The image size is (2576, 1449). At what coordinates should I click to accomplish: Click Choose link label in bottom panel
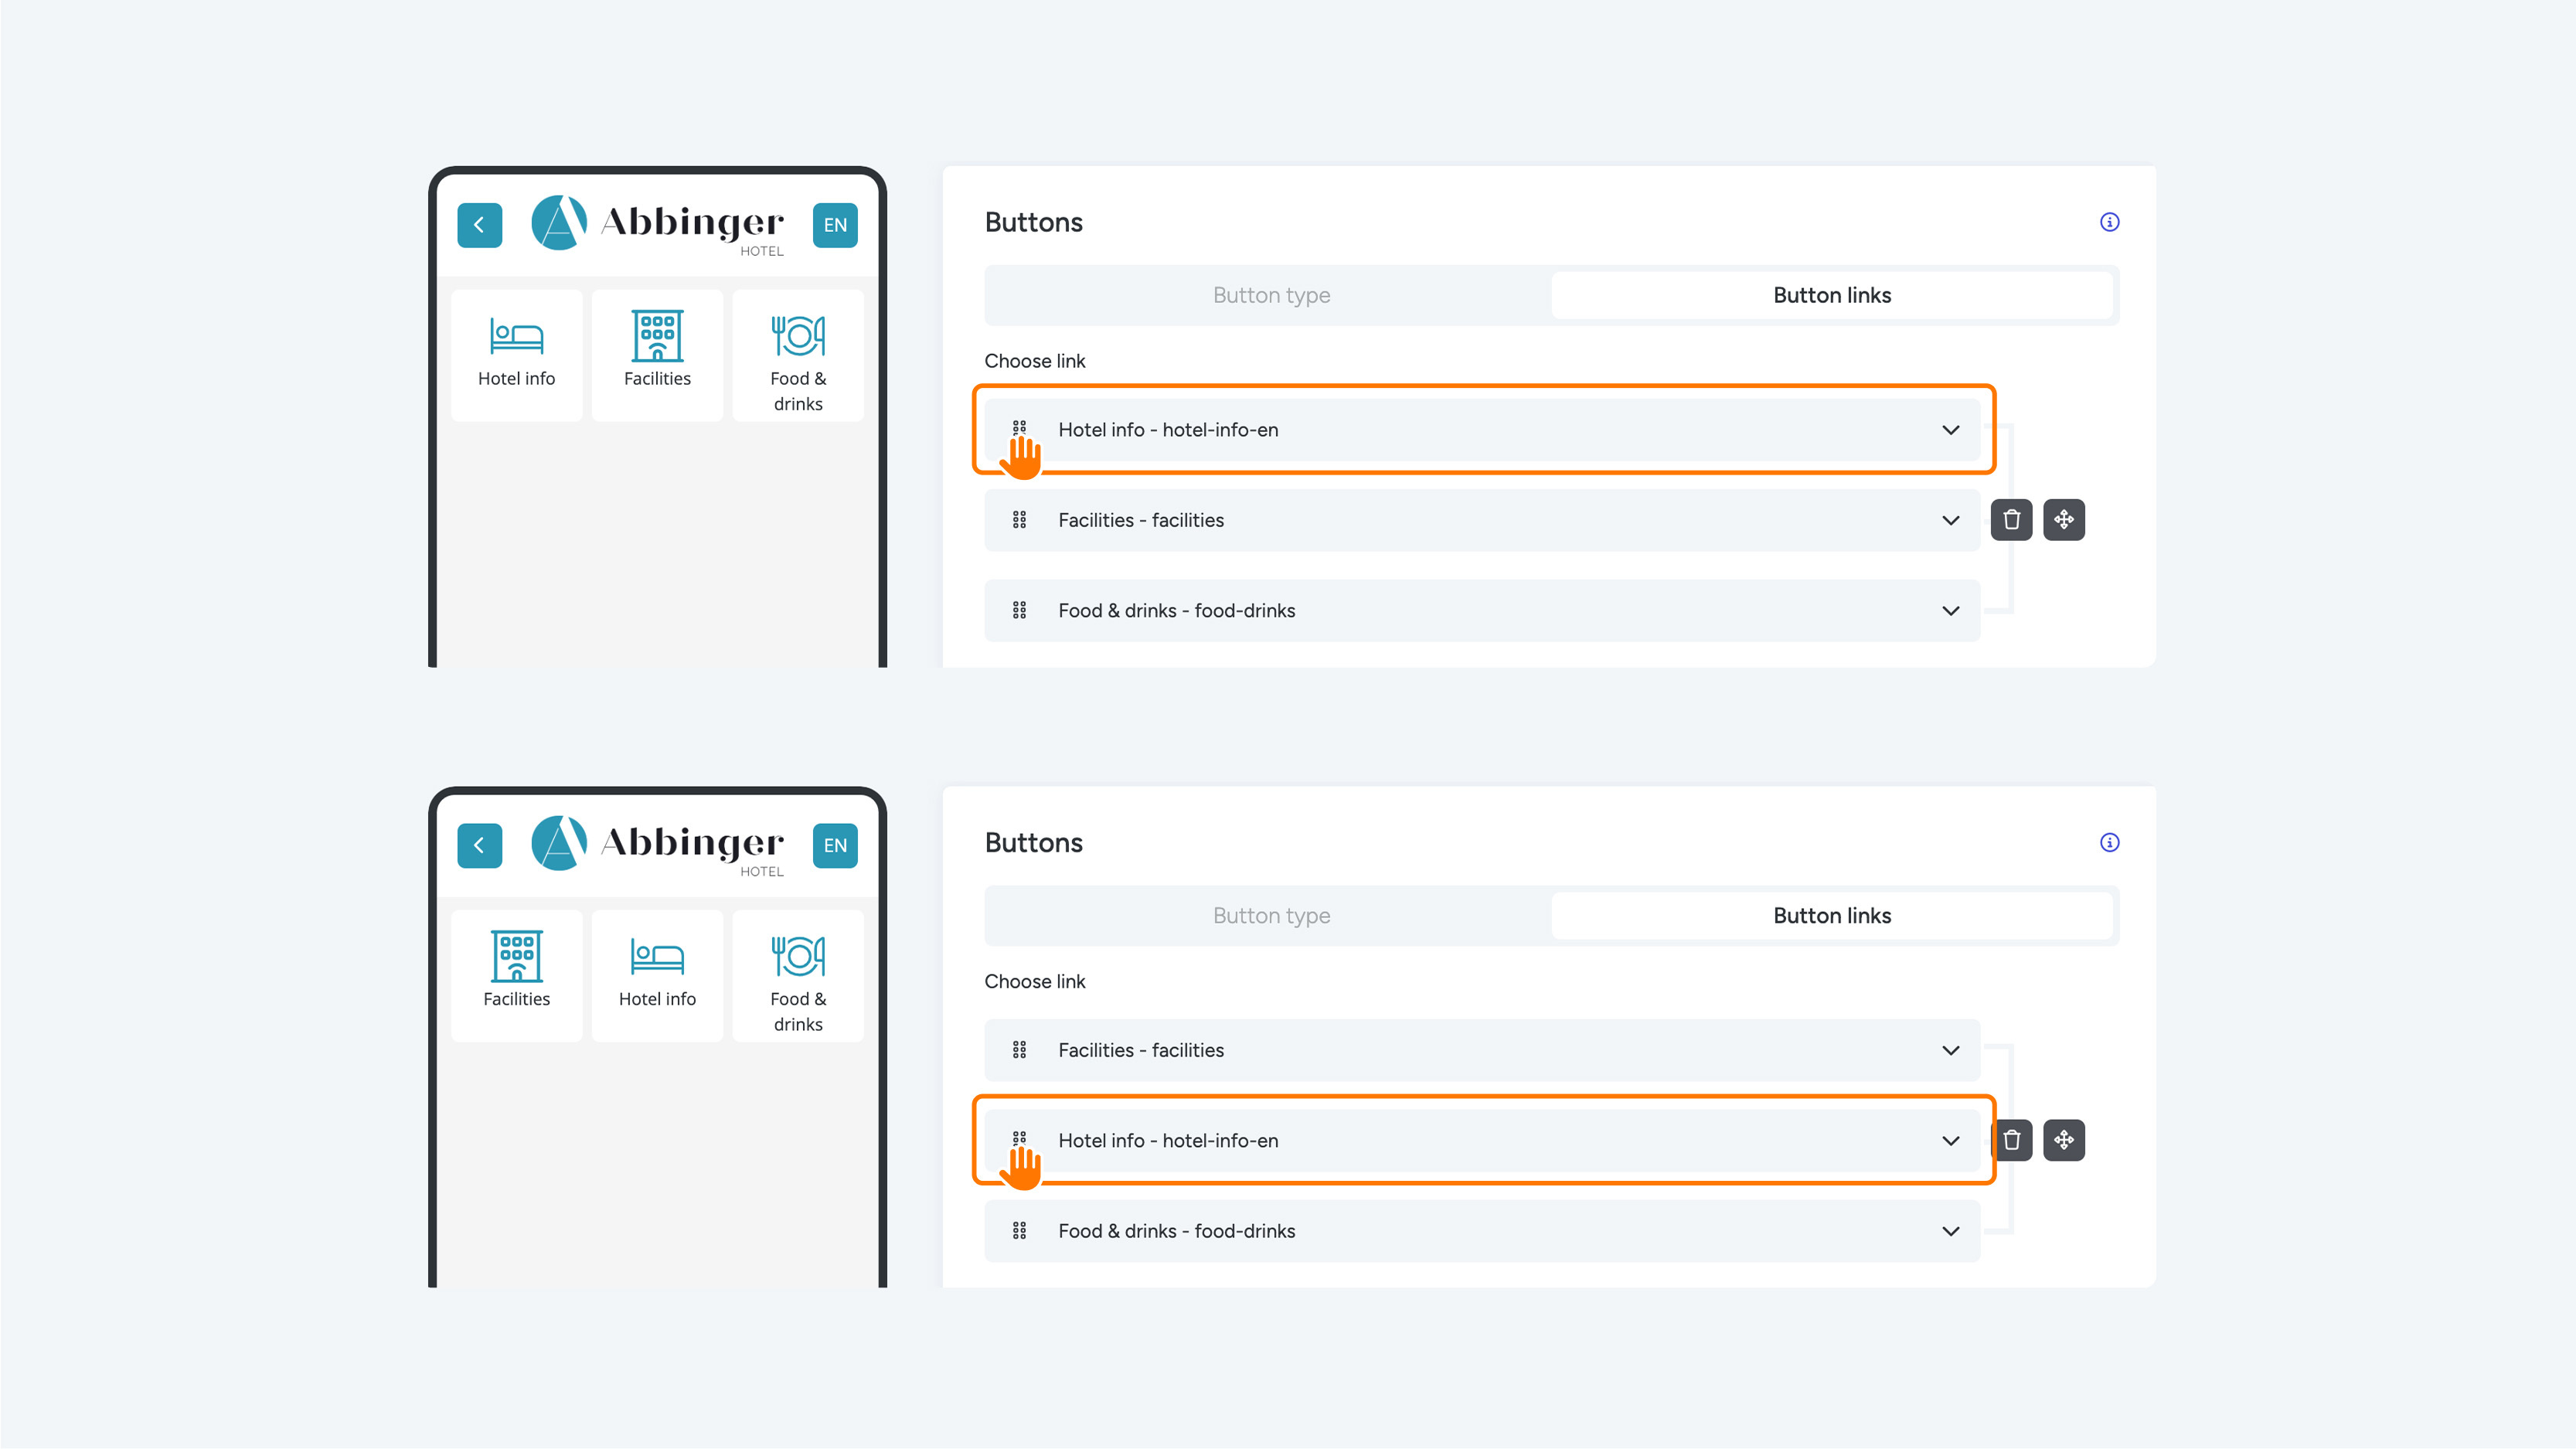pos(1034,981)
